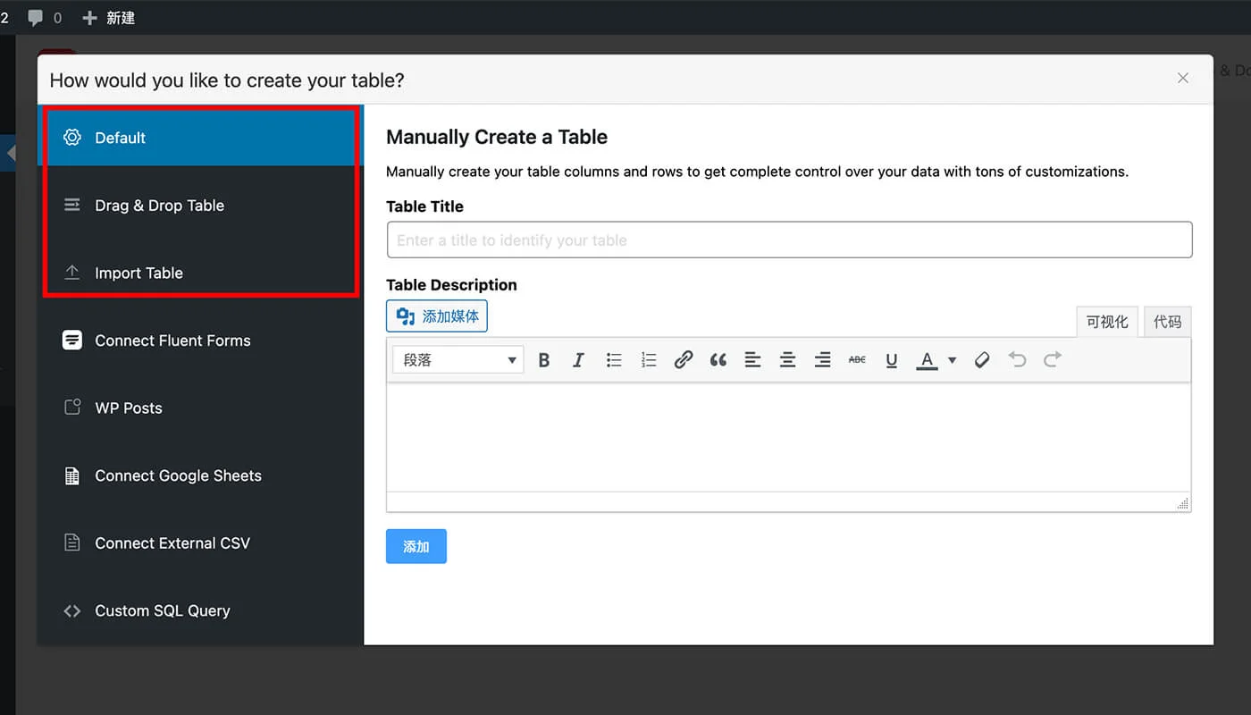
Task: Center align the description text
Action: tap(787, 360)
